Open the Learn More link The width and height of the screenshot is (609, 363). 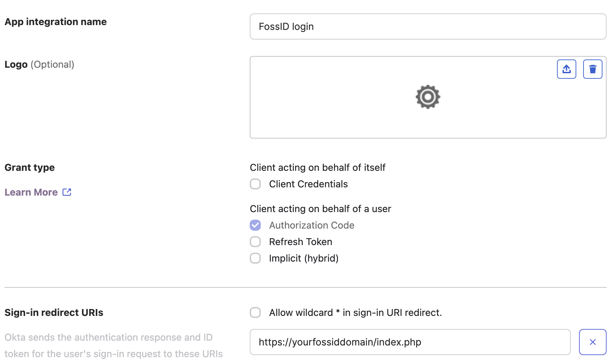[31, 192]
